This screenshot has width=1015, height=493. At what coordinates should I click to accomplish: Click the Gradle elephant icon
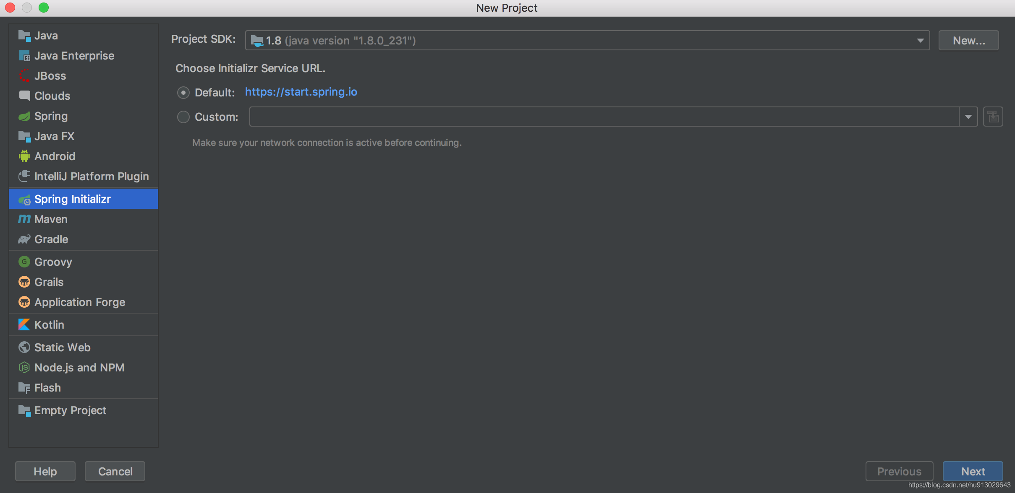[24, 239]
